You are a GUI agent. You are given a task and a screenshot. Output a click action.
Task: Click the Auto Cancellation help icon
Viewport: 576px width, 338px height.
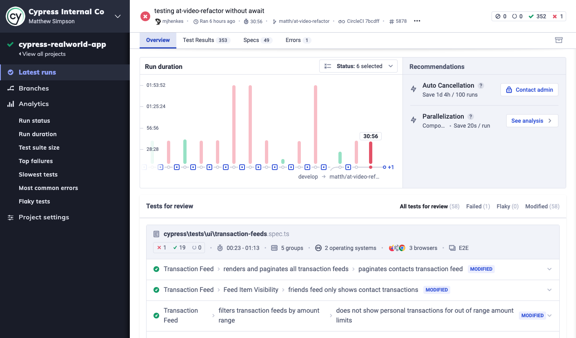pos(481,86)
